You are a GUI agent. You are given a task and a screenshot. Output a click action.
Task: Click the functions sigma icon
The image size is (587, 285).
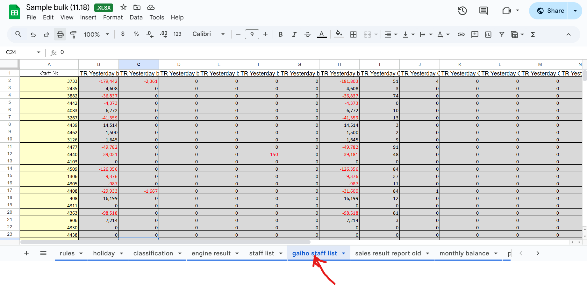(533, 34)
